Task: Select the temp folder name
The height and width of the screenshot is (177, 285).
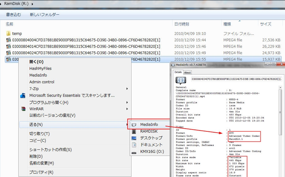Action: click(x=17, y=34)
